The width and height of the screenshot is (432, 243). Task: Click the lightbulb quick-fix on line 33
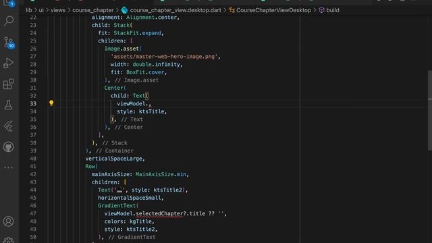pos(51,103)
